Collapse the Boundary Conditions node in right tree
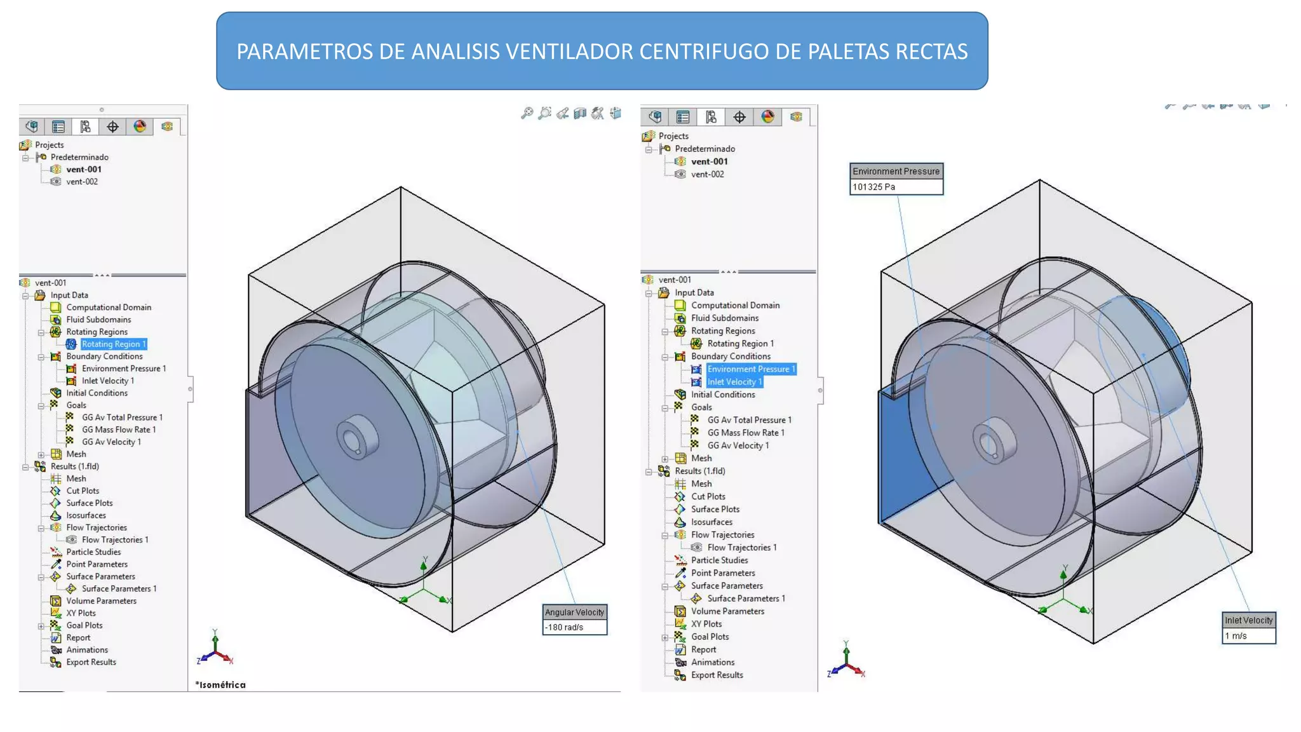This screenshot has width=1301, height=732. point(665,357)
